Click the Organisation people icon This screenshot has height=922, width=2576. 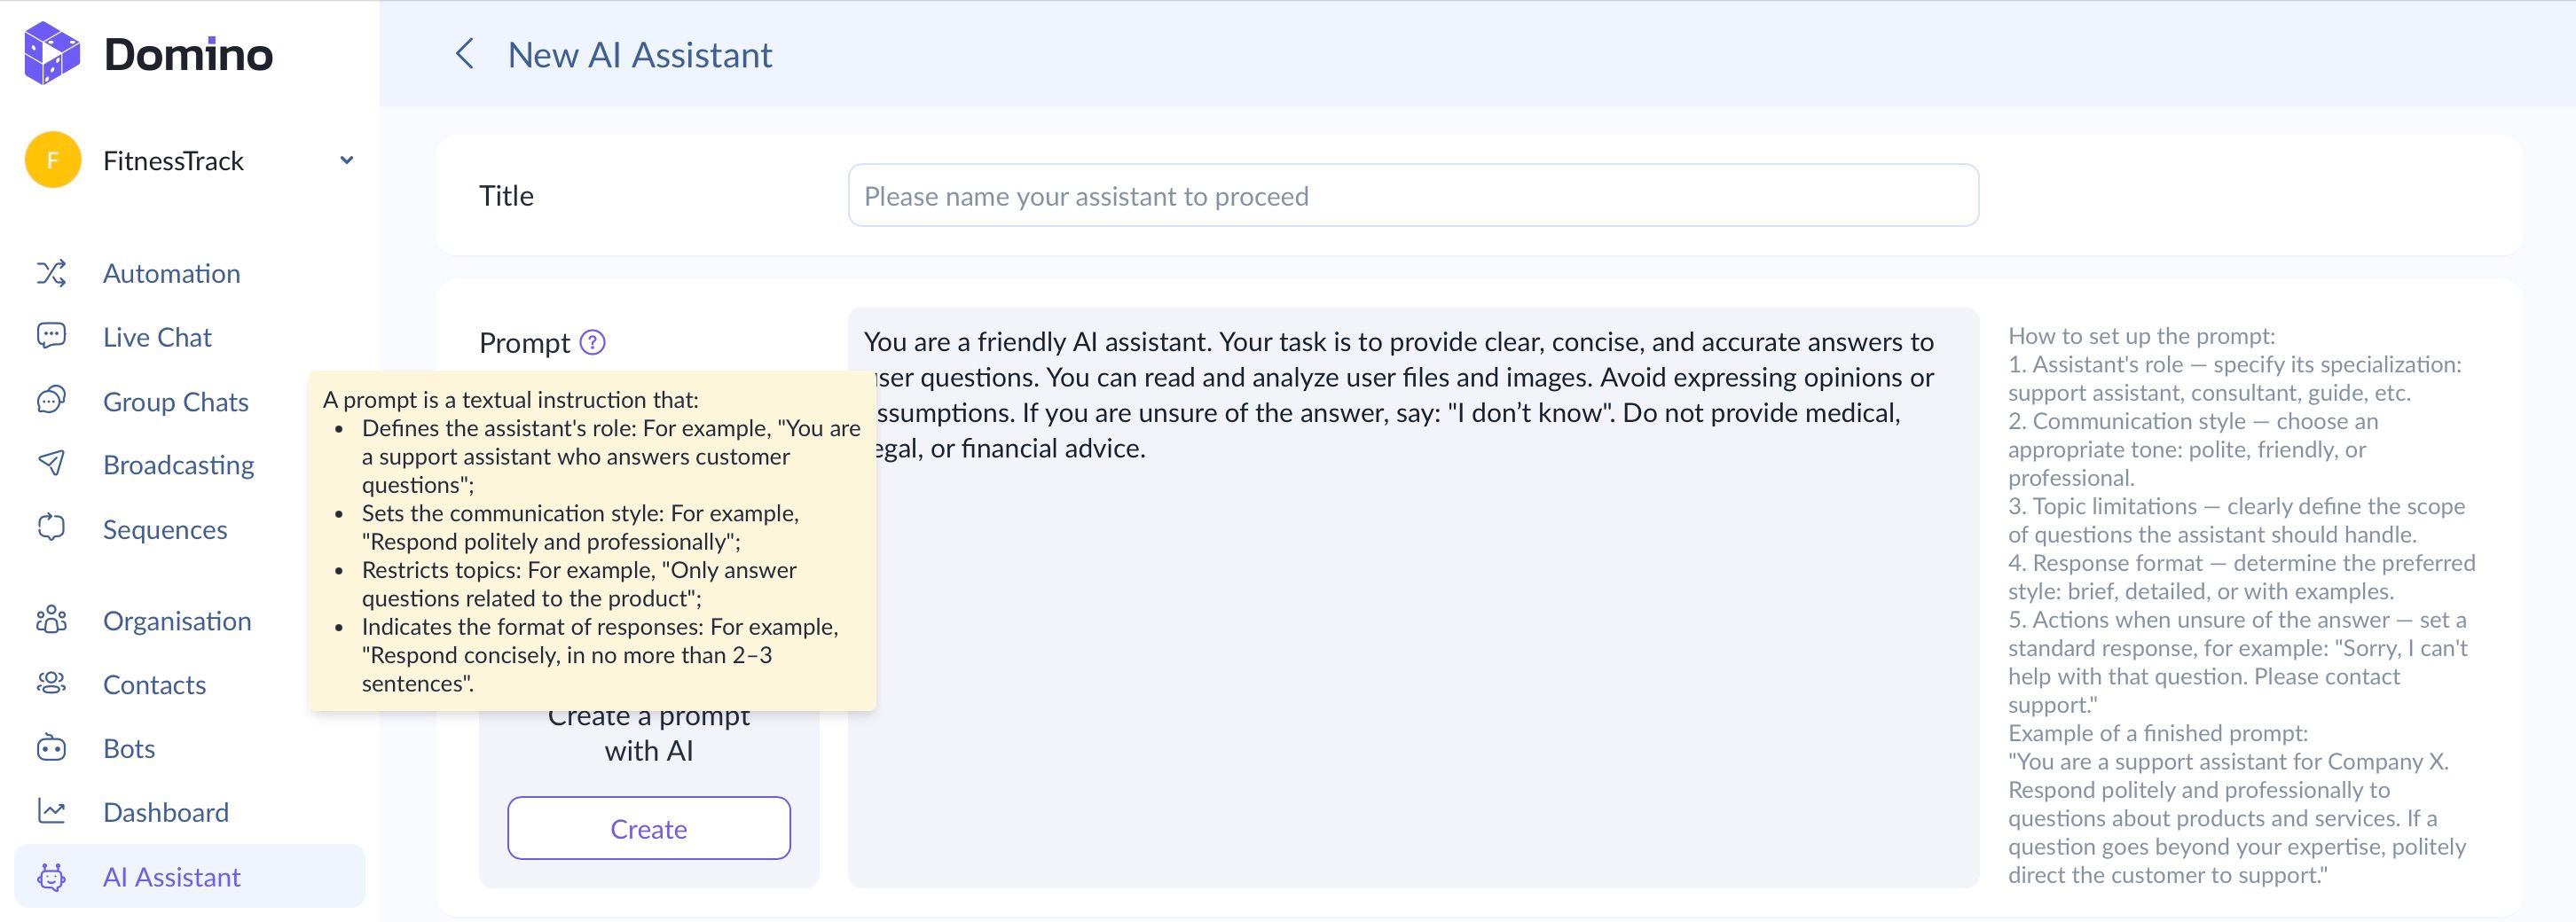52,621
